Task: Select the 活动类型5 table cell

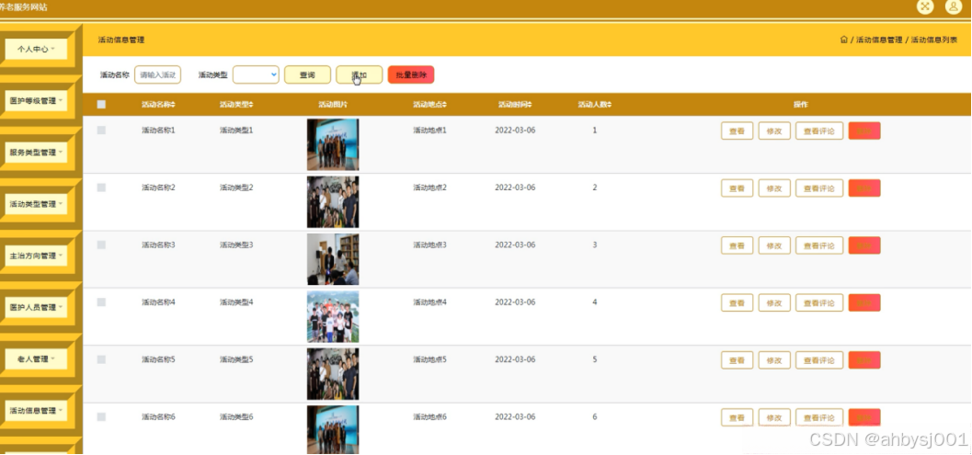Action: click(x=236, y=359)
